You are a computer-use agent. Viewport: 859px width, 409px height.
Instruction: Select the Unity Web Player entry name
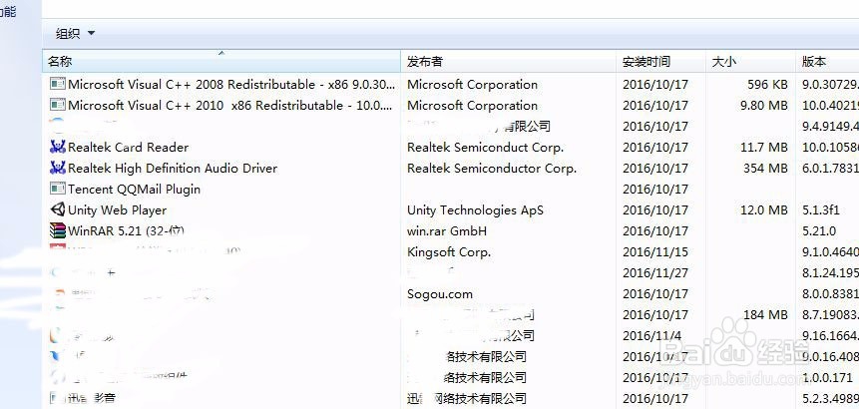coord(118,210)
